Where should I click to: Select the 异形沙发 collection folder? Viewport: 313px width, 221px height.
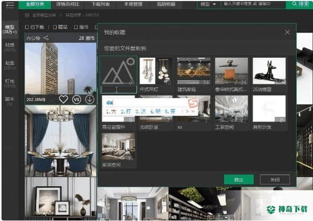[x=269, y=113]
